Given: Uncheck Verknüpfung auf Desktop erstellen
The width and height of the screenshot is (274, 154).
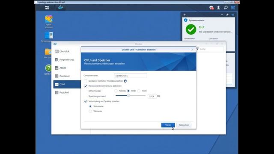Looking at the screenshot, I should 86,101.
